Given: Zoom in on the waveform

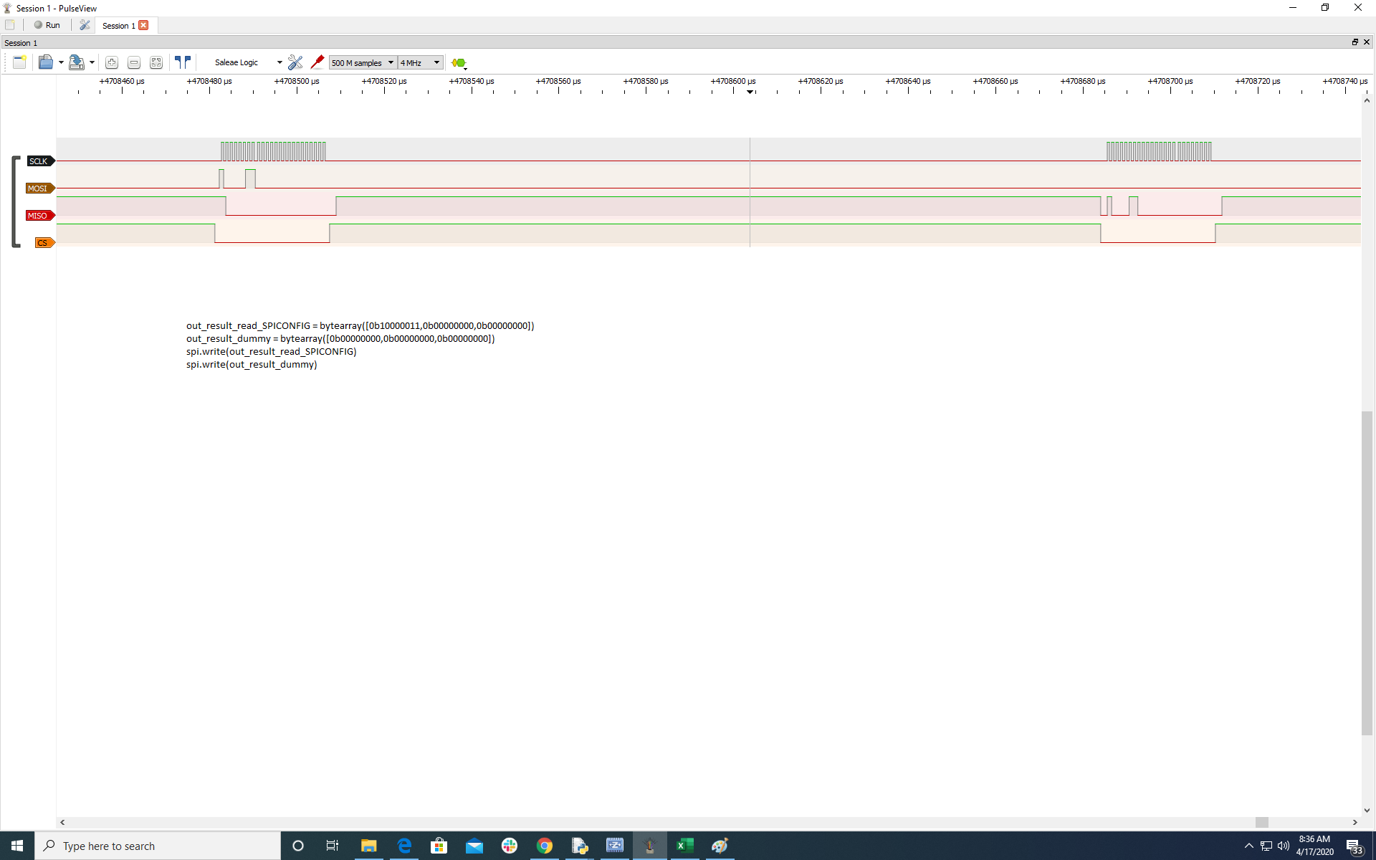Looking at the screenshot, I should tap(112, 63).
